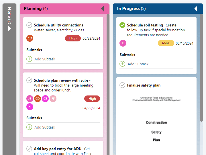Viewport: 206px width, 155px height.
Task: Click plus icon to add subtask under soil testing
Action: tap(122, 64)
